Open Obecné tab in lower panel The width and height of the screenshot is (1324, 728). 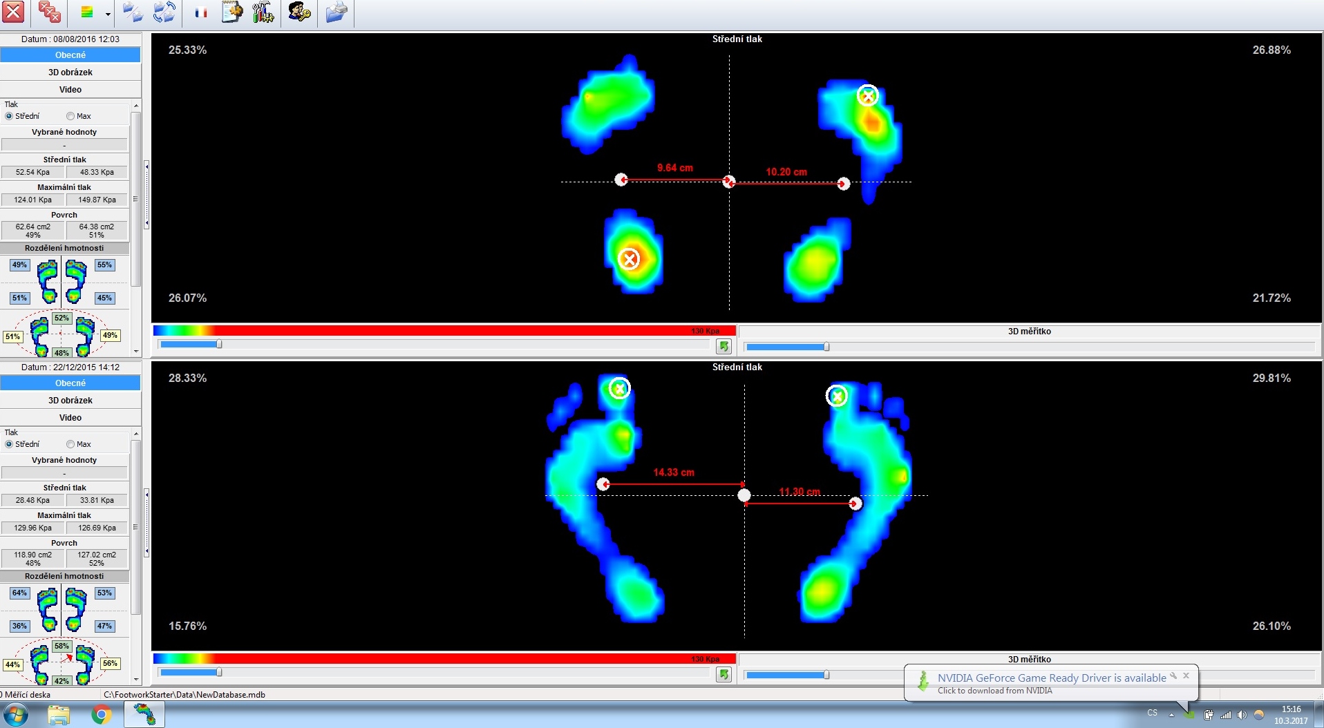(x=70, y=383)
